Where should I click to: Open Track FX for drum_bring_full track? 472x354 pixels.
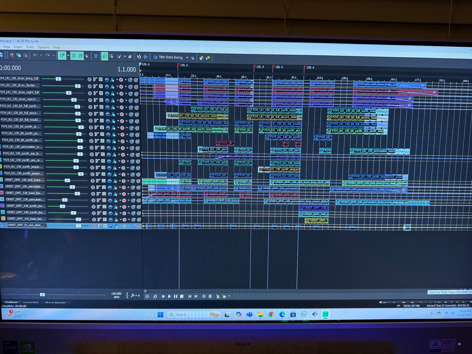112,80
